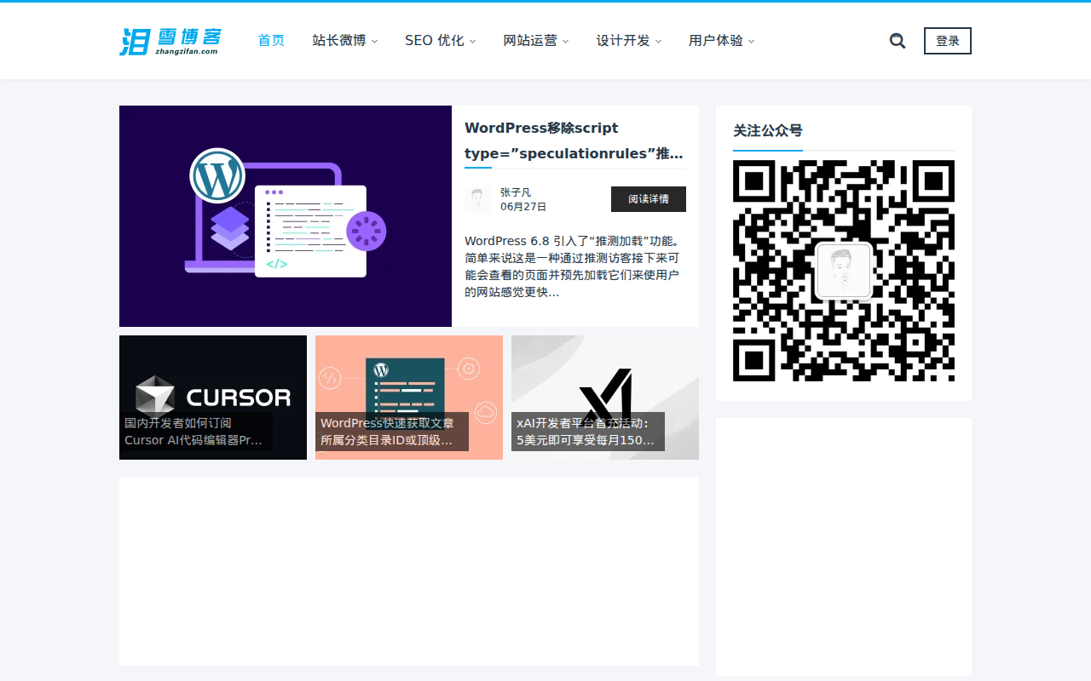The width and height of the screenshot is (1091, 681).
Task: View the 张子凡 author avatar
Action: [x=478, y=199]
